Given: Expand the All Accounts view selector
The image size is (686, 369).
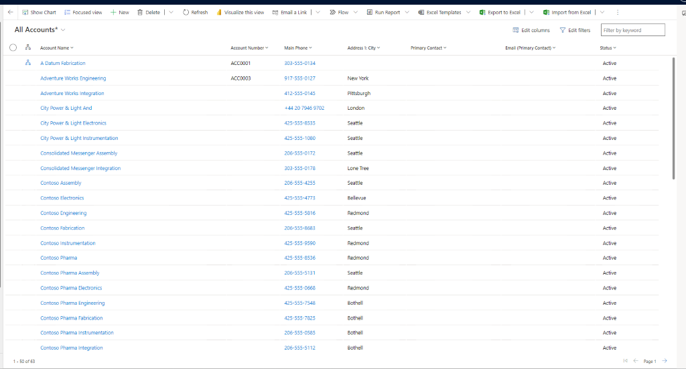Looking at the screenshot, I should pos(63,30).
